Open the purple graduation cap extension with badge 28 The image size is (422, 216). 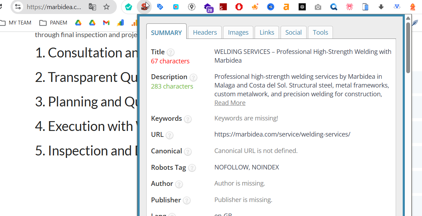click(x=208, y=8)
